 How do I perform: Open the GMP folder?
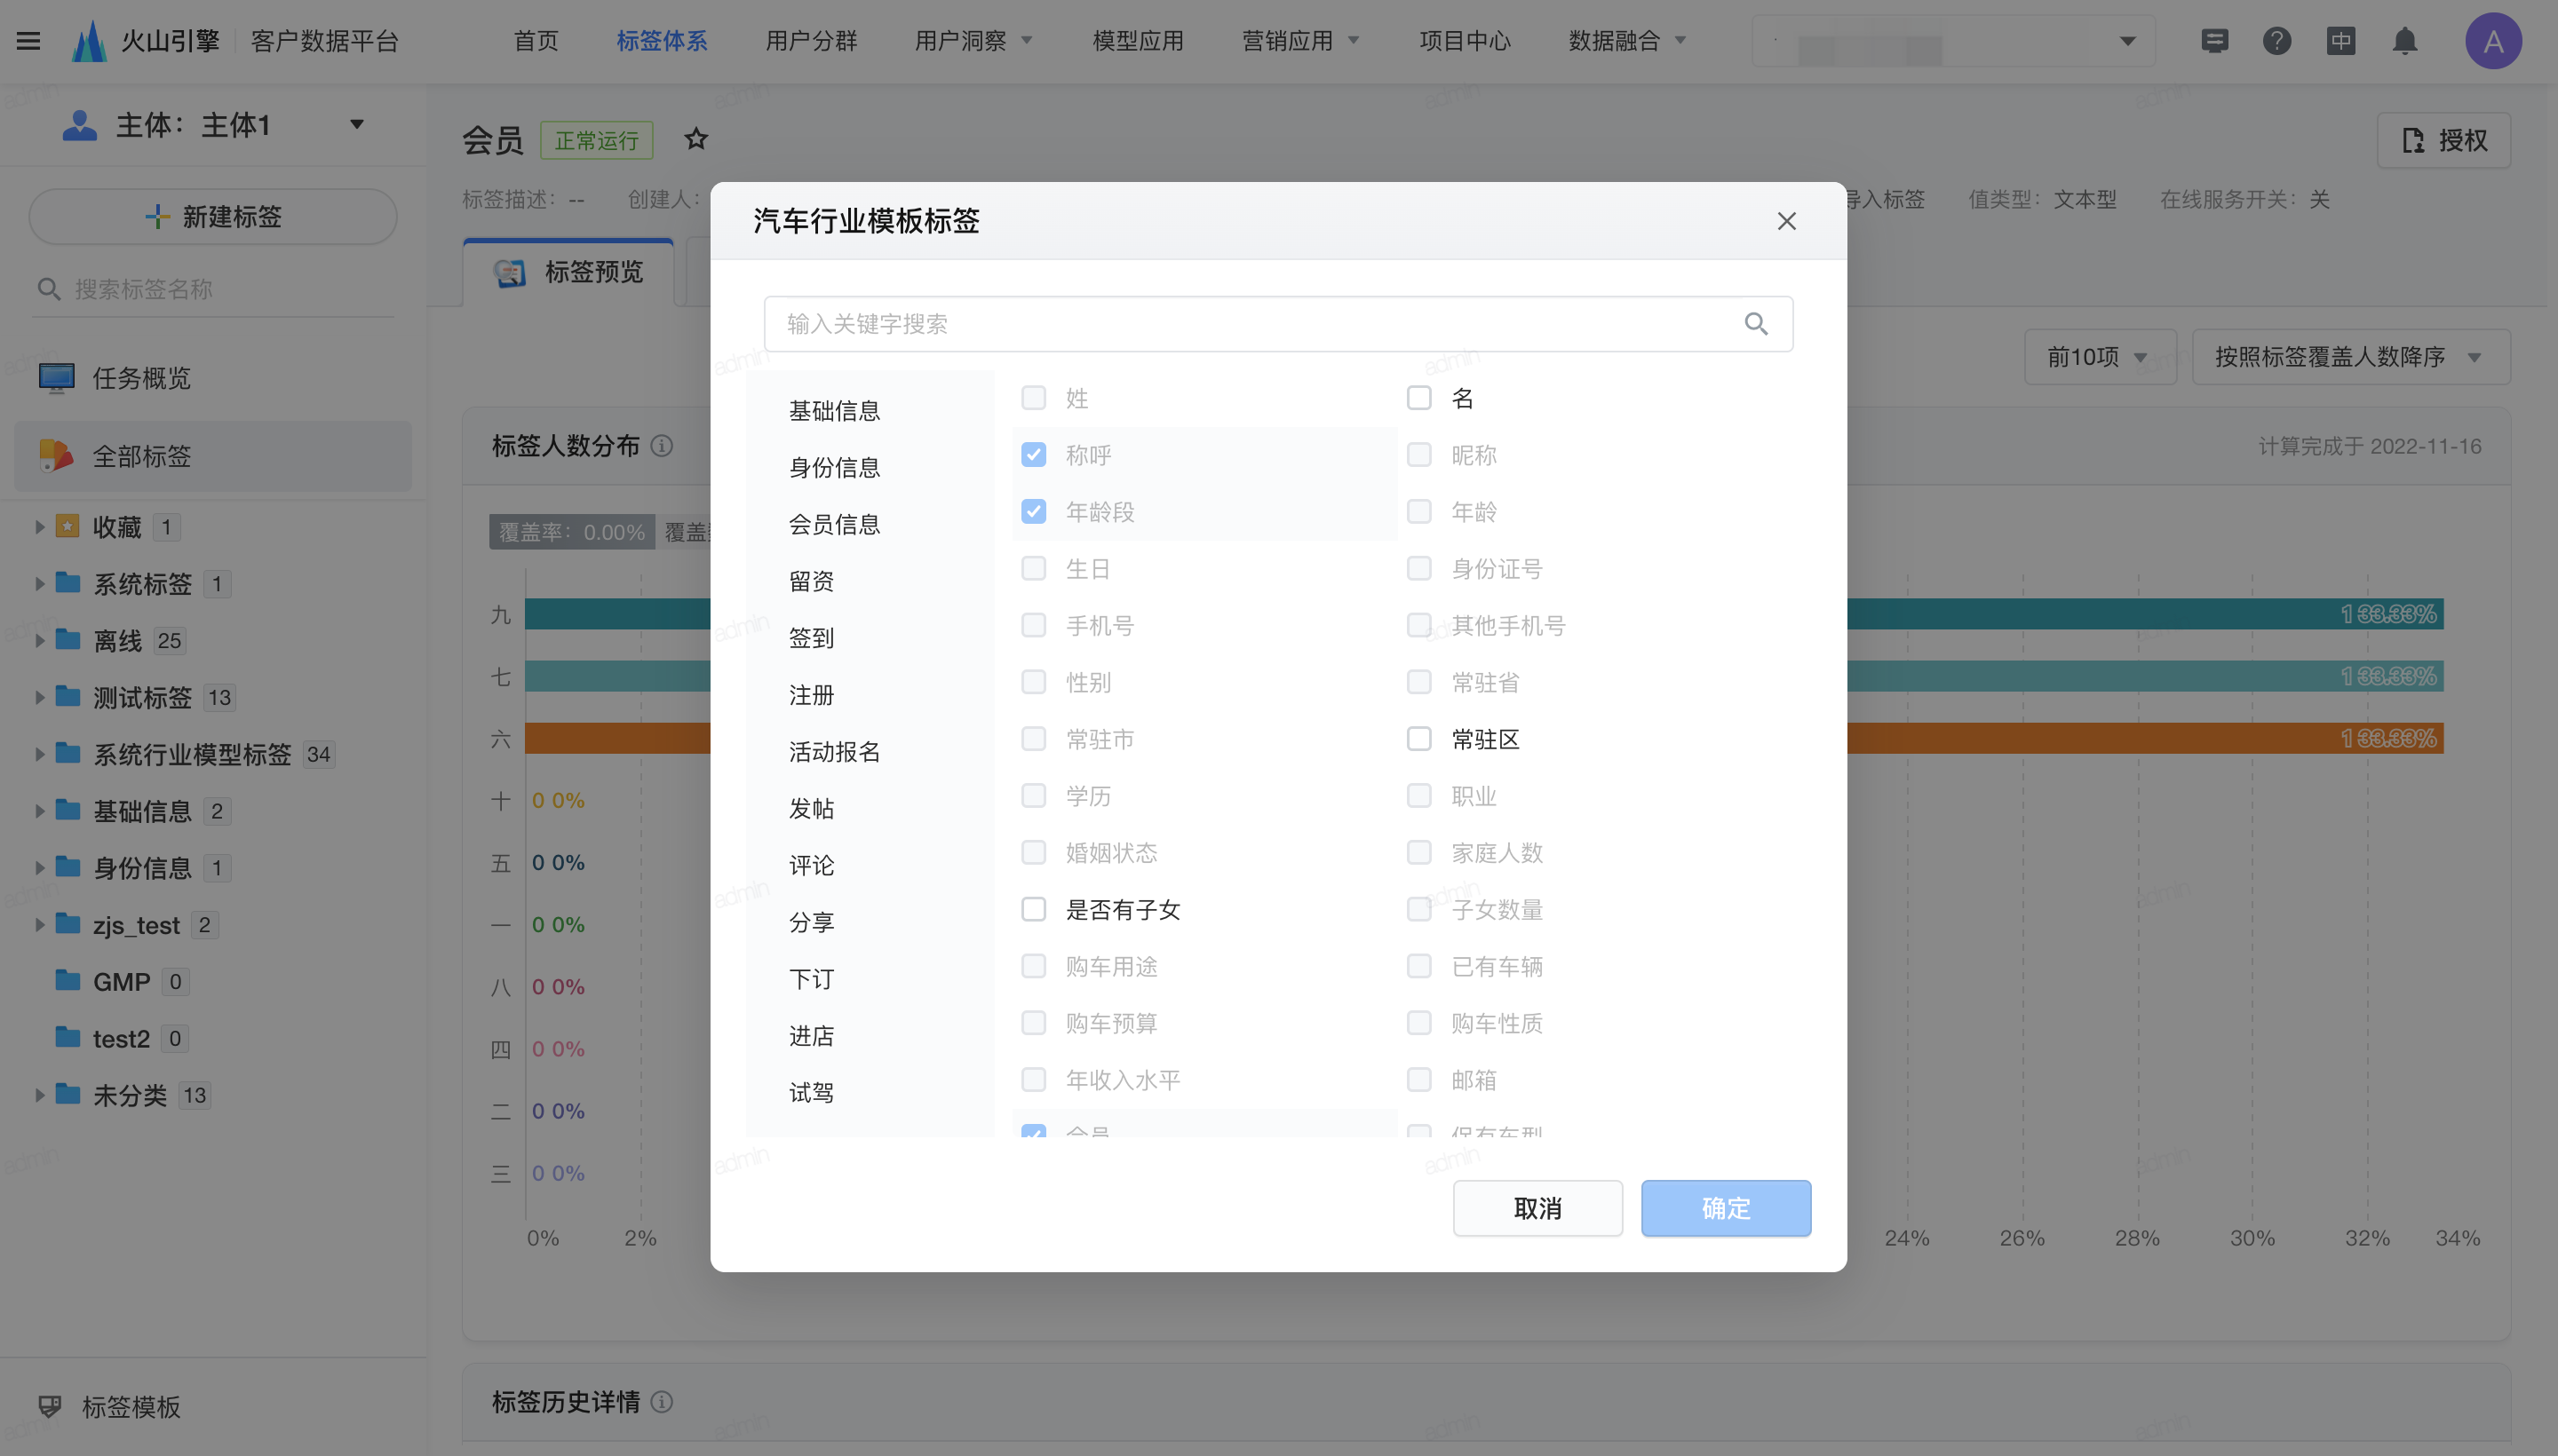coord(121,982)
